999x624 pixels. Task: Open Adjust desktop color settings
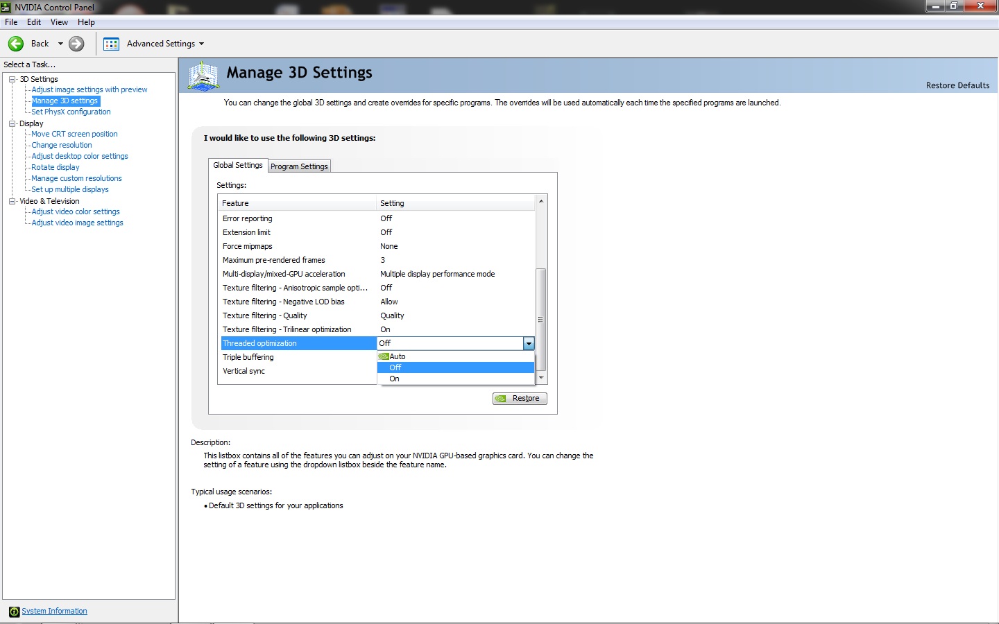[80, 156]
